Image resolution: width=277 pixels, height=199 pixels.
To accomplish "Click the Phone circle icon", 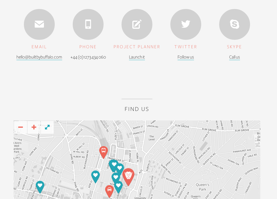I will (88, 24).
